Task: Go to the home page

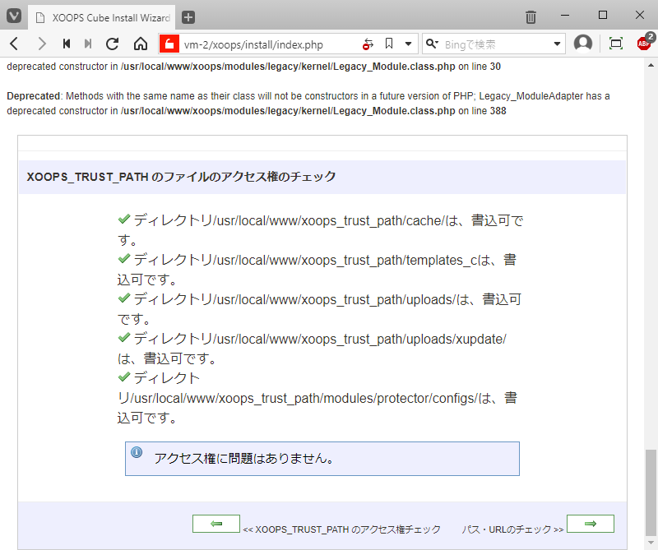Action: (141, 44)
